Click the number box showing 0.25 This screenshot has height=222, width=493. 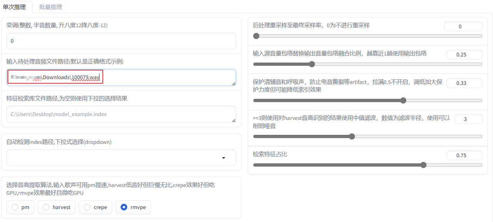[x=464, y=55]
